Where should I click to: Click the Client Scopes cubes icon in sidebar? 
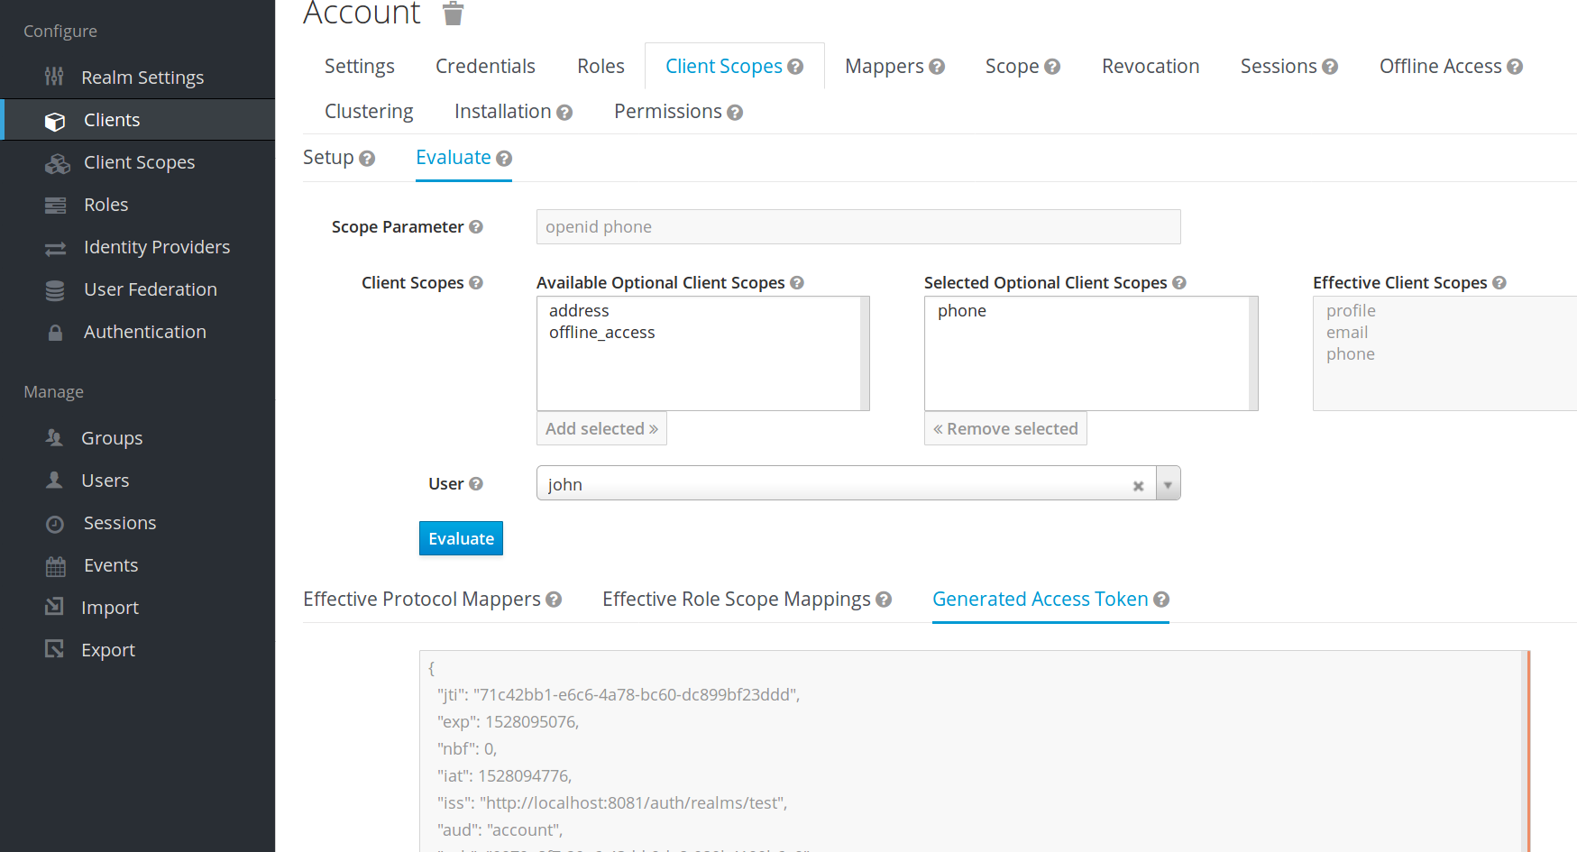pyautogui.click(x=57, y=163)
